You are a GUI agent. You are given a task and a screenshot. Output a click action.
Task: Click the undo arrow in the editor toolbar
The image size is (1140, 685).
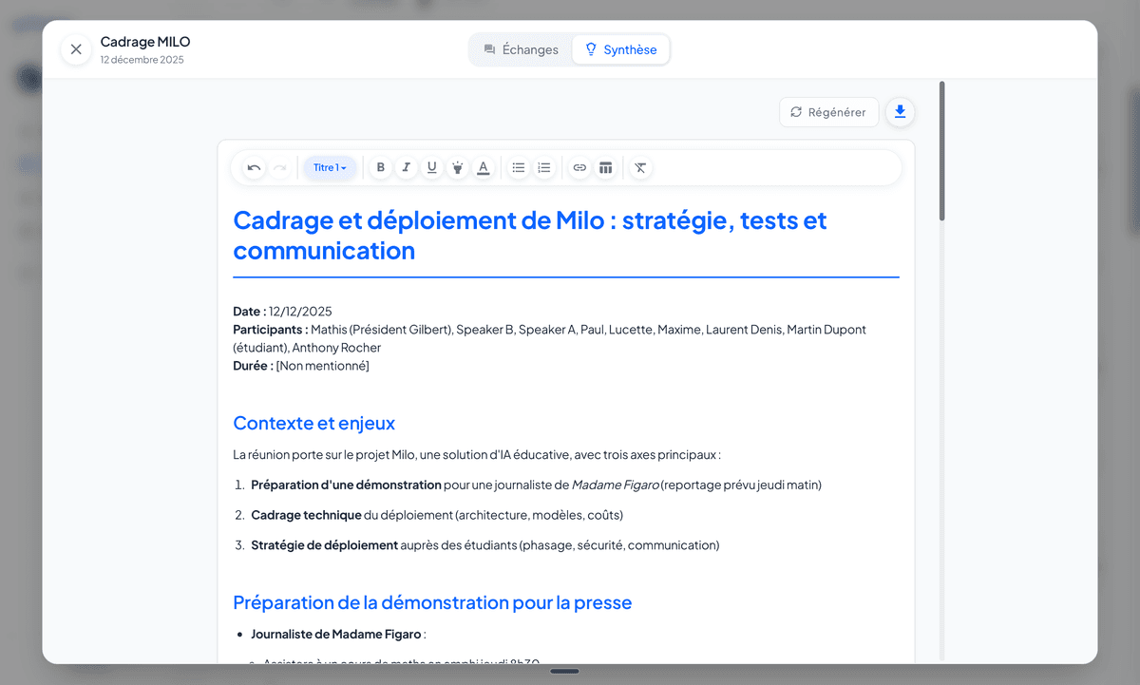point(254,168)
